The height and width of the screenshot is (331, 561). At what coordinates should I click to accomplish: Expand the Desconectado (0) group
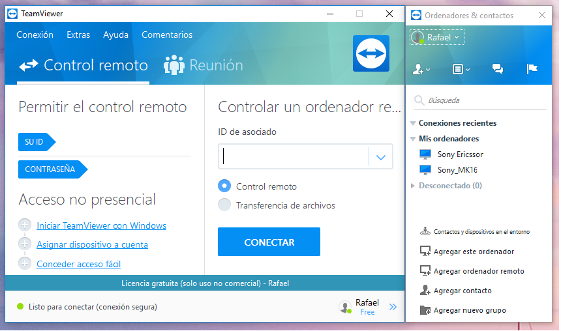(412, 186)
